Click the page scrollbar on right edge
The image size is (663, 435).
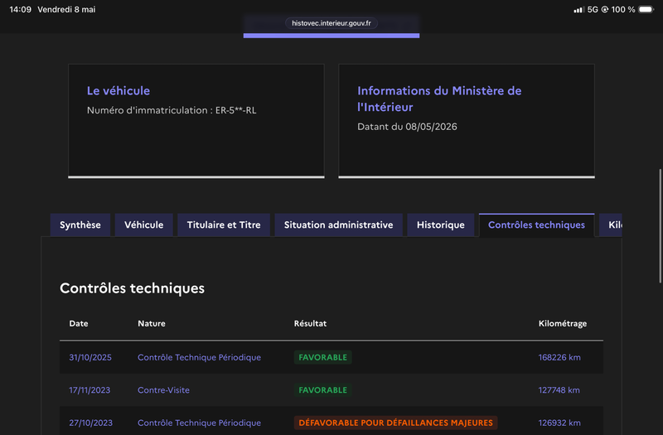[660, 226]
